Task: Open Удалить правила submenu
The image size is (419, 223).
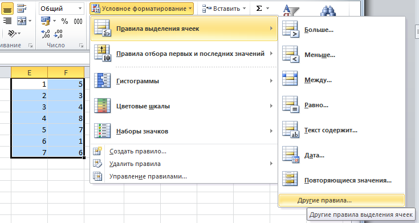Action: (x=184, y=164)
